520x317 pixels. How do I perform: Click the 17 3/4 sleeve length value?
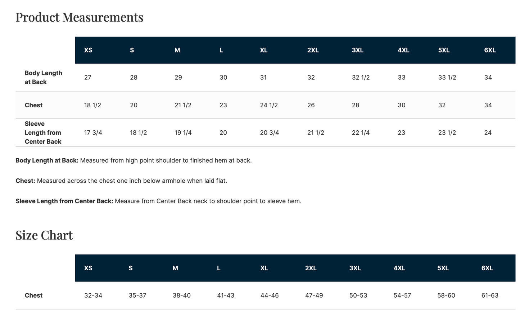tap(93, 133)
